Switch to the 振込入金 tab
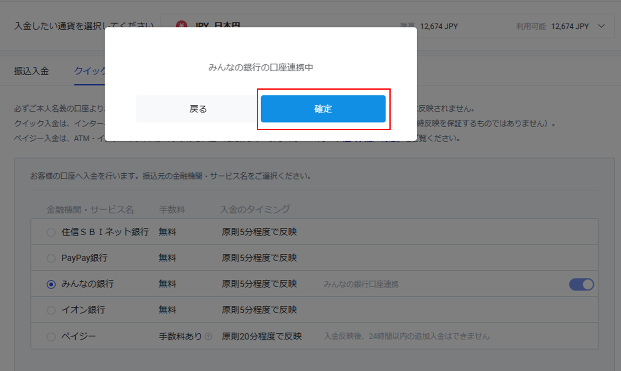 click(31, 71)
